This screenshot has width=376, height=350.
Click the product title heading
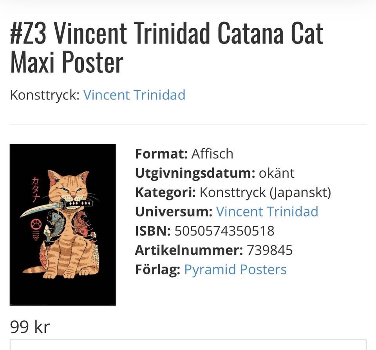point(166,48)
